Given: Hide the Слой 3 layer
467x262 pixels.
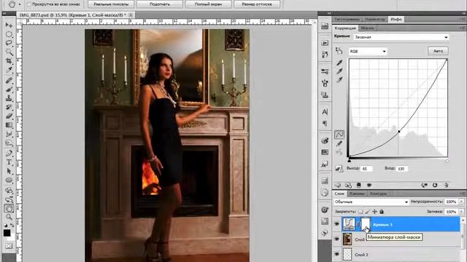Looking at the screenshot, I should tap(337, 254).
